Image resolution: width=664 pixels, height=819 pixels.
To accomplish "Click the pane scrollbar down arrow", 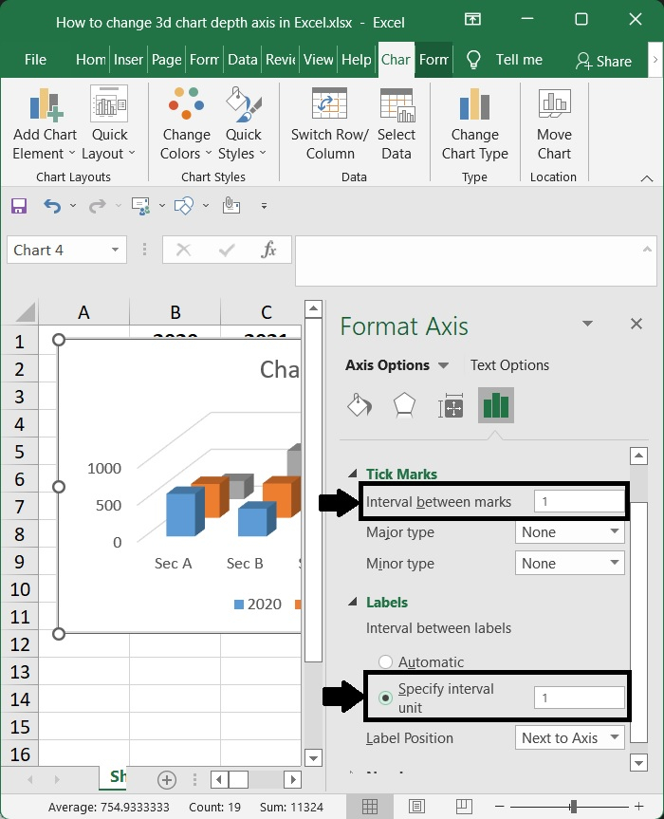I will tap(638, 763).
